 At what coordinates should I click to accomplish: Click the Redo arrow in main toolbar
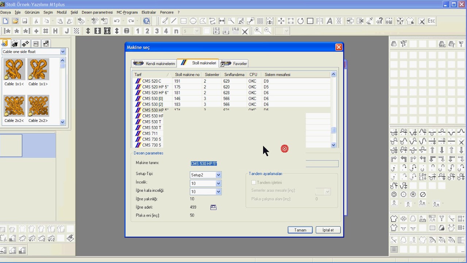click(131, 21)
